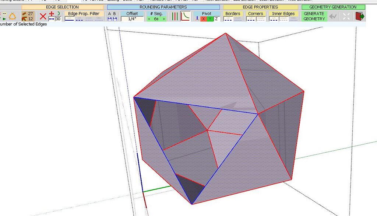377x216 pixels.
Task: Click the left arrow to decrease segments
Action: [x=149, y=18]
